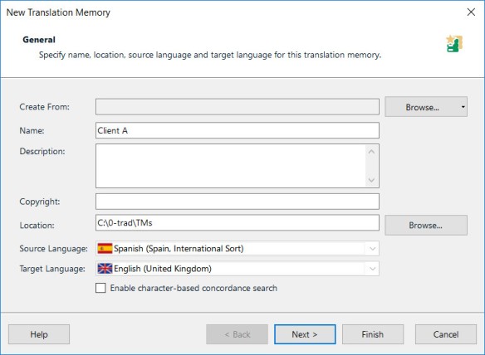The width and height of the screenshot is (485, 355).
Task: Click the UK flag in Target Language
Action: point(105,269)
